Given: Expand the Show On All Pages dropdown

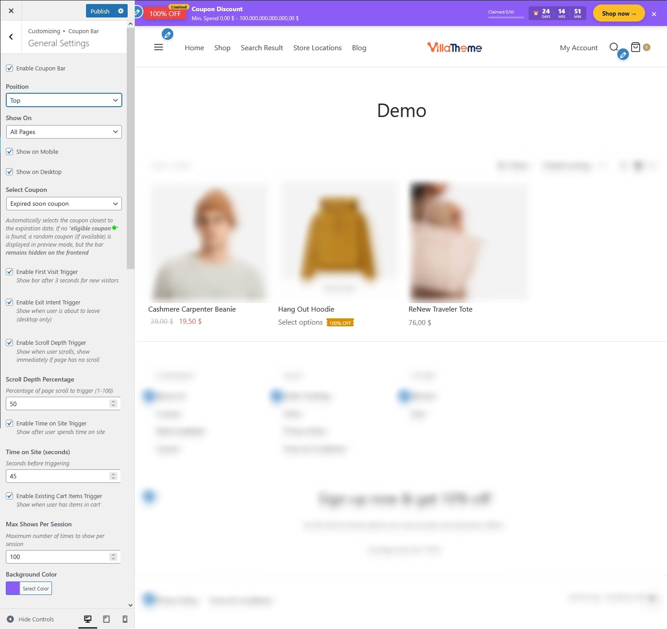Looking at the screenshot, I should click(64, 132).
